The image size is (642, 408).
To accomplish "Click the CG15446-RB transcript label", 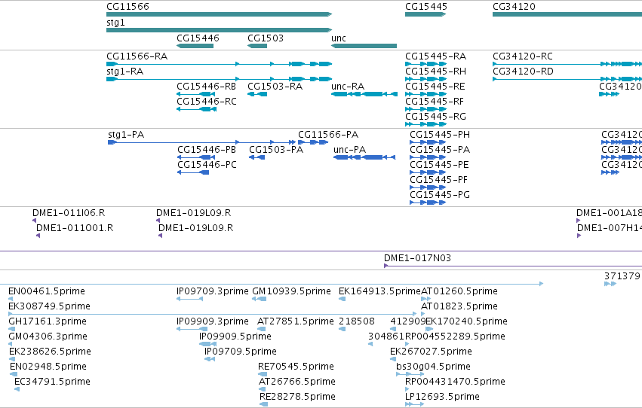I will coord(207,86).
